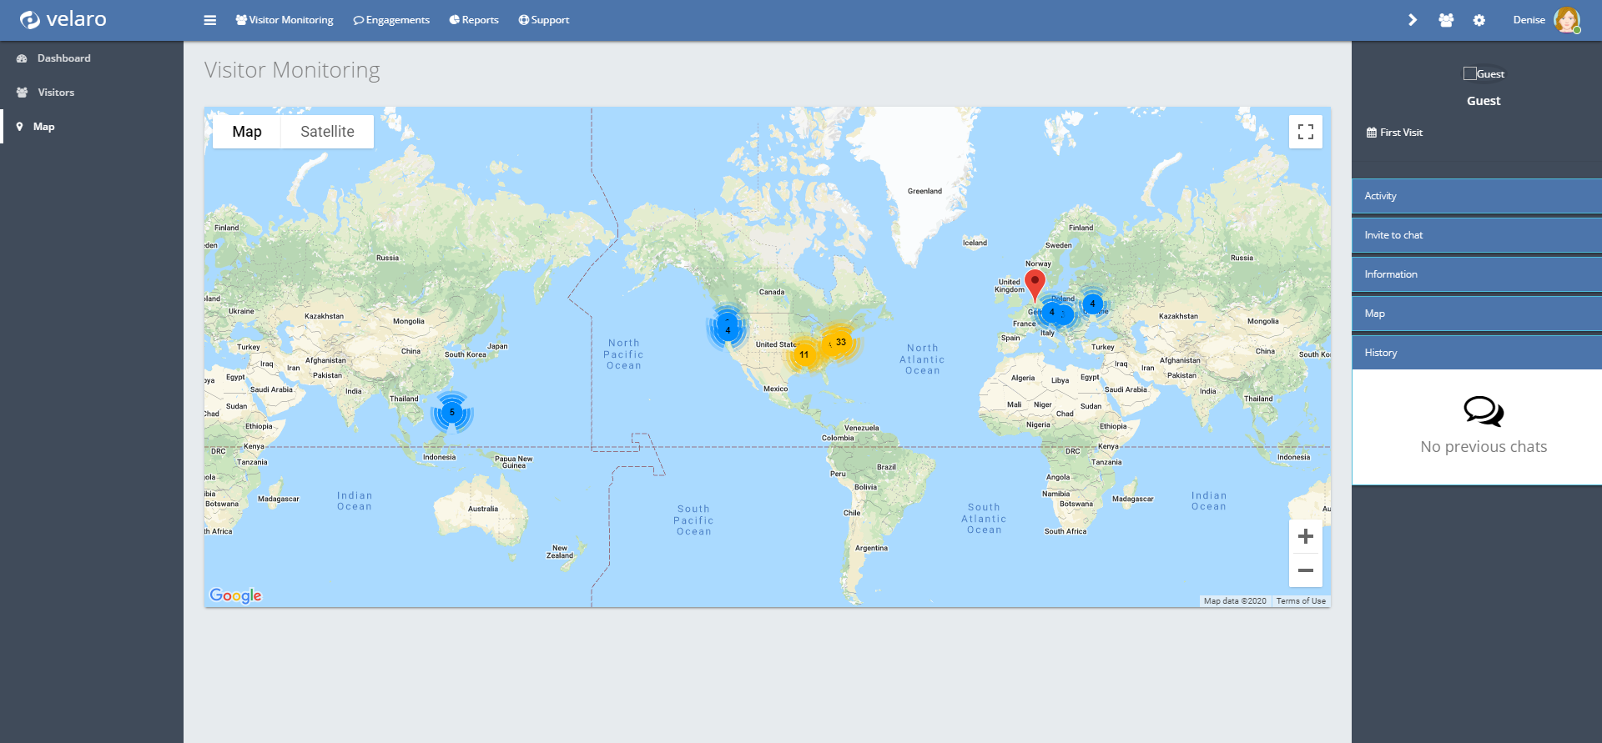
Task: Click the cluster marker labeled 33
Action: 840,342
